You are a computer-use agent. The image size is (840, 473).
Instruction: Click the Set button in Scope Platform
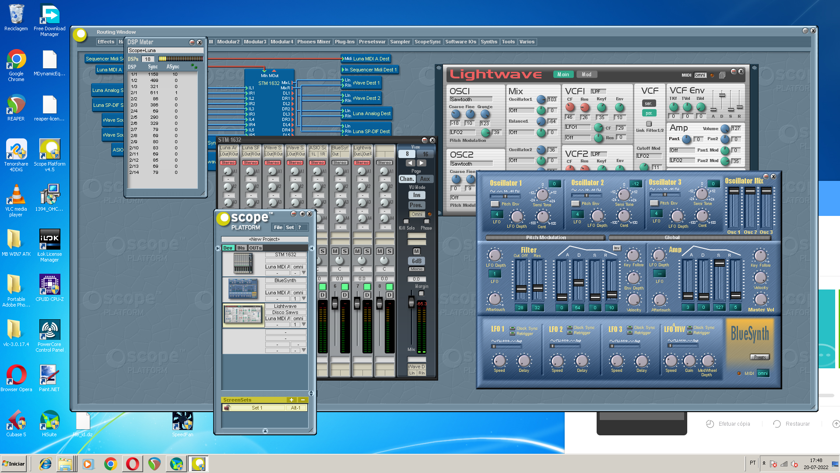(x=290, y=227)
